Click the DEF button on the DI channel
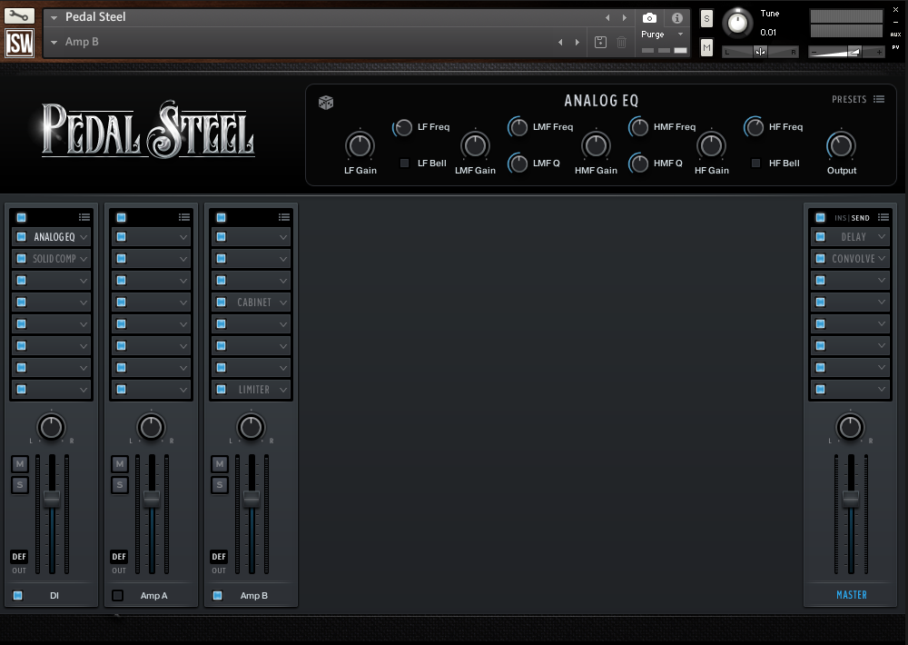The height and width of the screenshot is (645, 908). 18,556
